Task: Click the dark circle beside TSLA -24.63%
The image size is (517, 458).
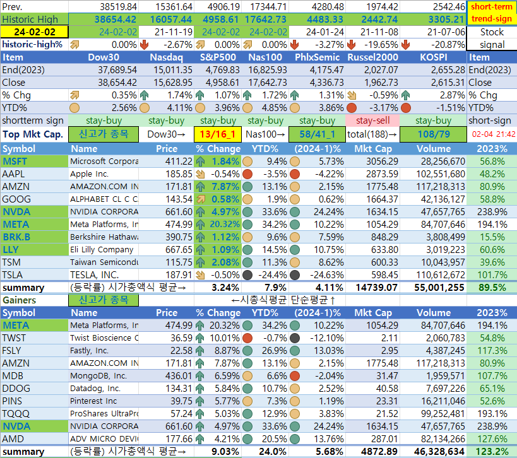Action: point(295,275)
